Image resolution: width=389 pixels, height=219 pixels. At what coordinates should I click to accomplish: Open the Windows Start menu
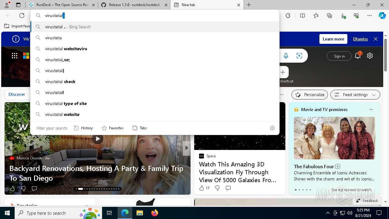click(7, 213)
